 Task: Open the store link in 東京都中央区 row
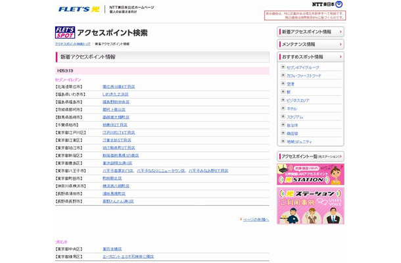point(112,249)
